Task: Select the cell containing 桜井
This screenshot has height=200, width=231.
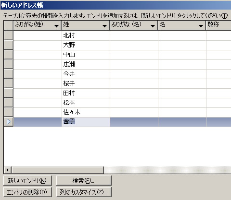Action: 86,83
